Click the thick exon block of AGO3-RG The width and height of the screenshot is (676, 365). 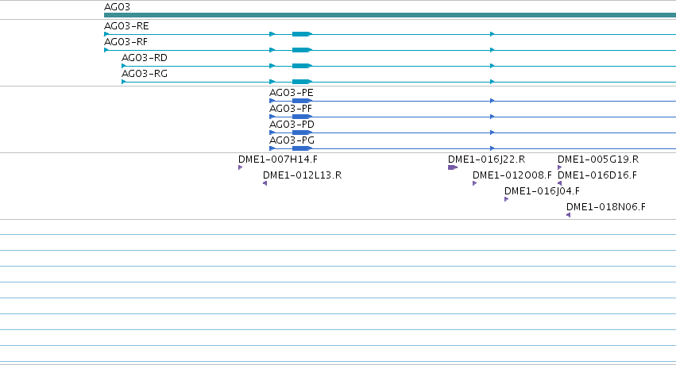(302, 82)
